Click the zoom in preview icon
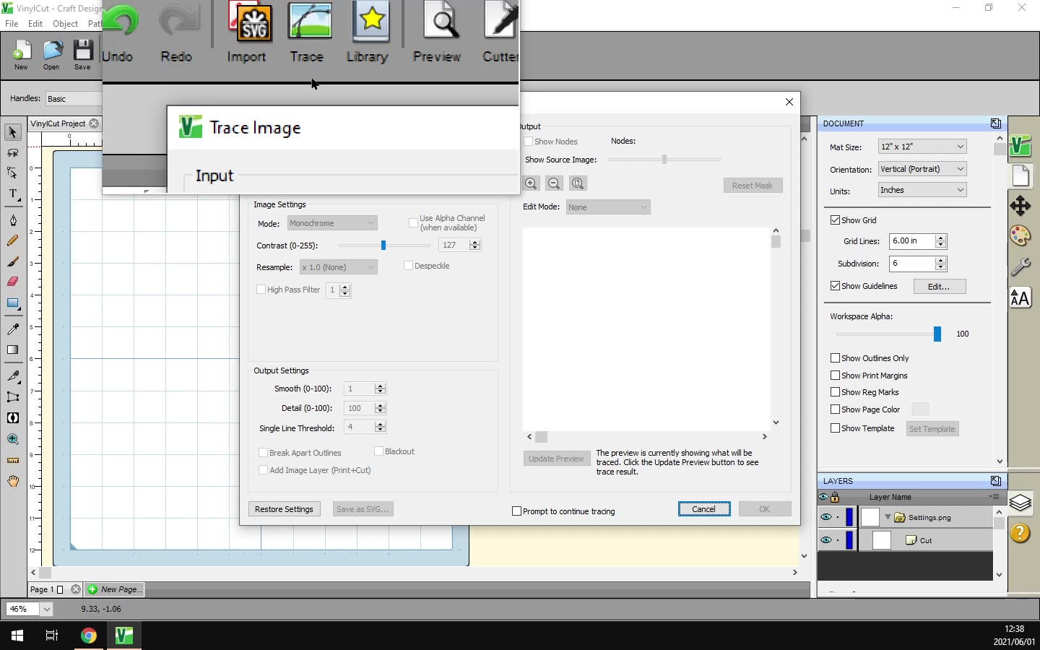1040x650 pixels. coord(531,183)
